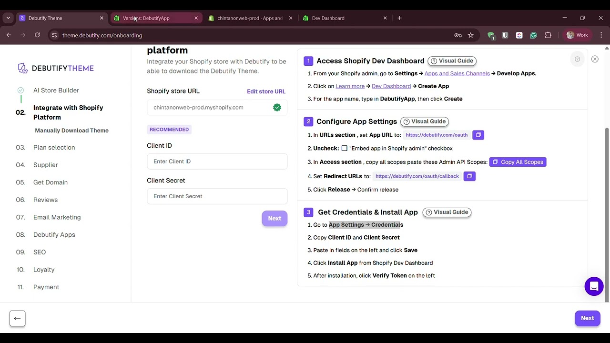This screenshot has width=610, height=343.
Task: Open the AI Store Builder step
Action: coord(56,91)
